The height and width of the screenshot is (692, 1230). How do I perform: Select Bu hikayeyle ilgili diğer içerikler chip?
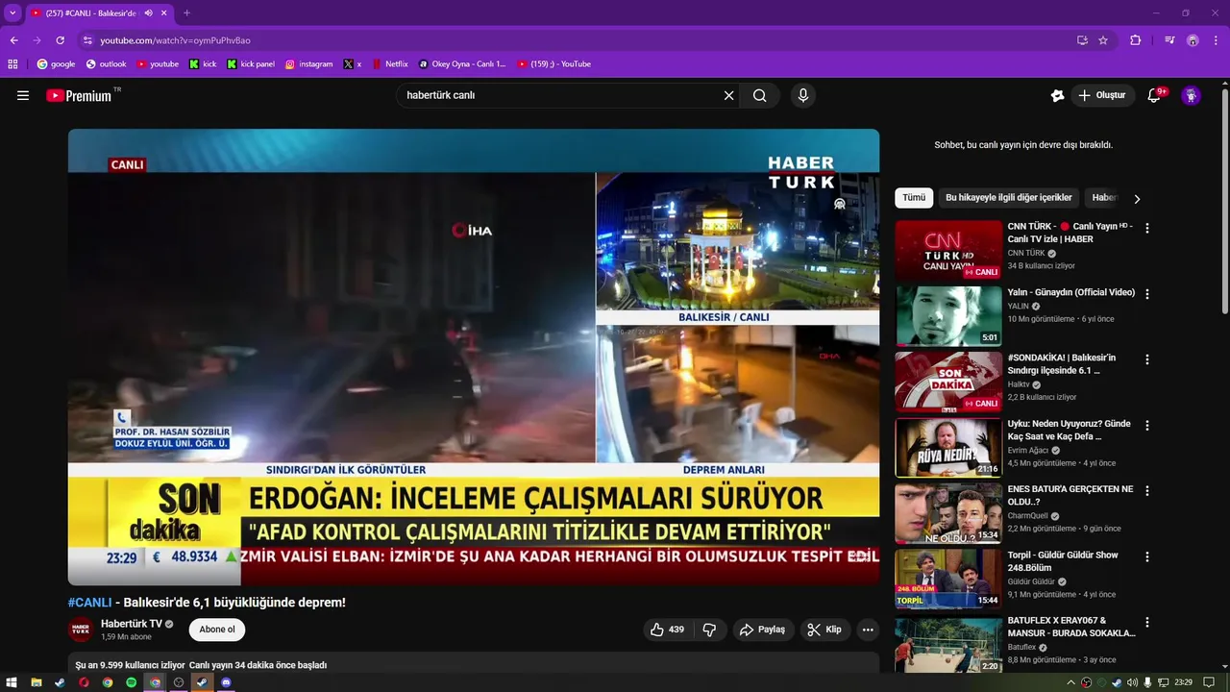1008,198
